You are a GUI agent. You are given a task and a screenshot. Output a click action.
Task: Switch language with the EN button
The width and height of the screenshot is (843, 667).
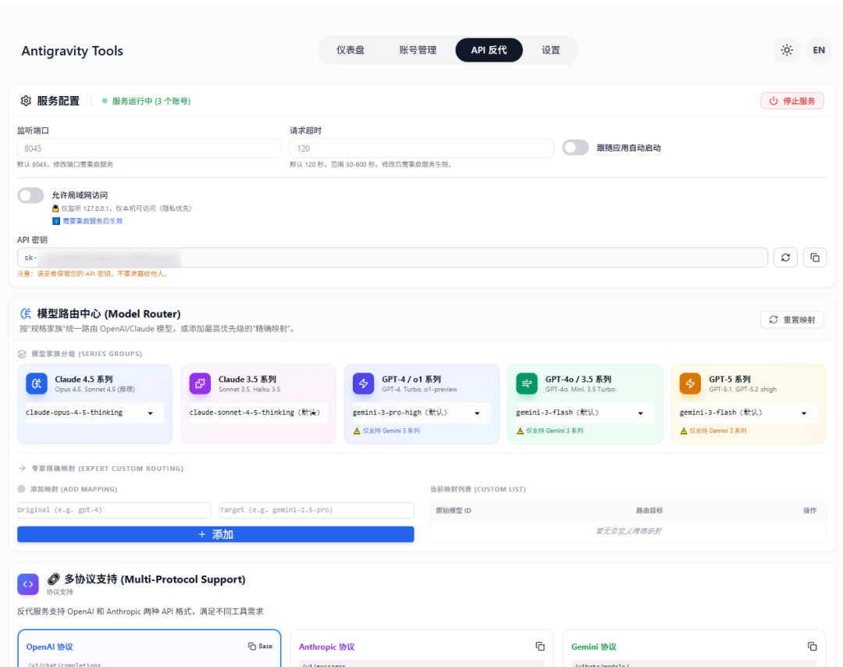[818, 50]
